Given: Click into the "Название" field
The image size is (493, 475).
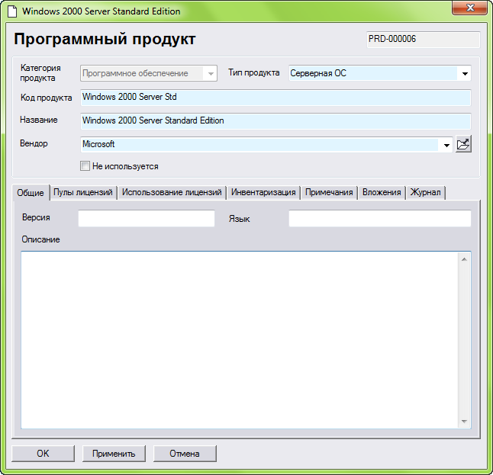Looking at the screenshot, I should [x=275, y=121].
